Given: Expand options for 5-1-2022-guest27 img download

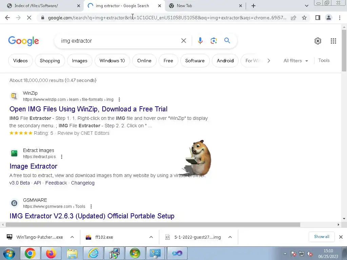Looking at the screenshot, I should [230, 237].
